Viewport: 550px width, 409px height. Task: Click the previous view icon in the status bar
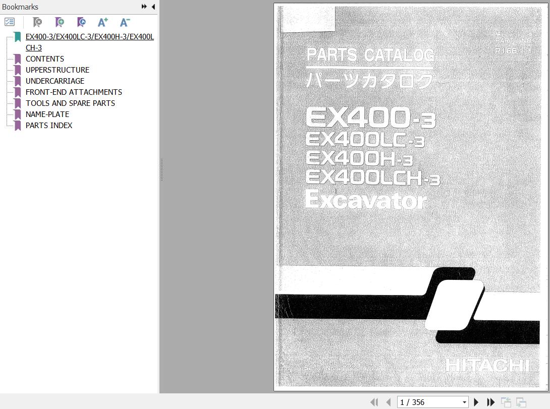pyautogui.click(x=506, y=402)
